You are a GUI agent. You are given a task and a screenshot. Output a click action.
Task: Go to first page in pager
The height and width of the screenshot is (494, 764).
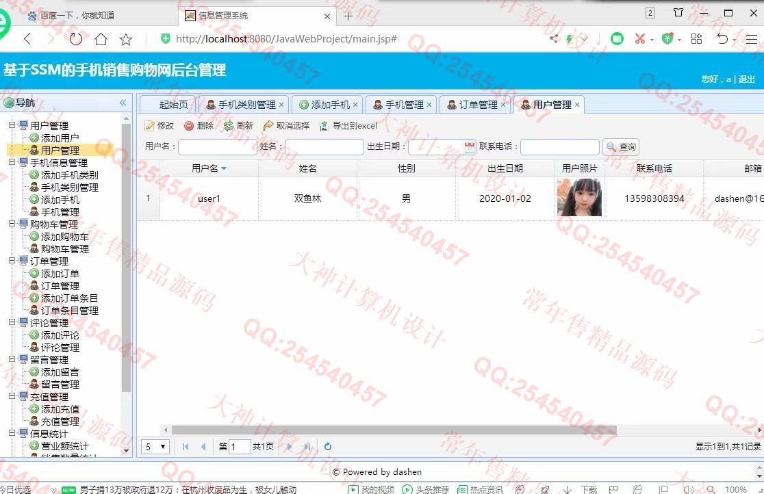point(185,446)
